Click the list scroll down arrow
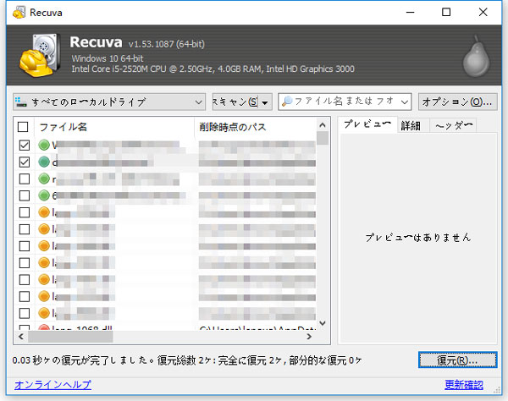Image resolution: width=508 pixels, height=401 pixels. pyautogui.click(x=323, y=323)
